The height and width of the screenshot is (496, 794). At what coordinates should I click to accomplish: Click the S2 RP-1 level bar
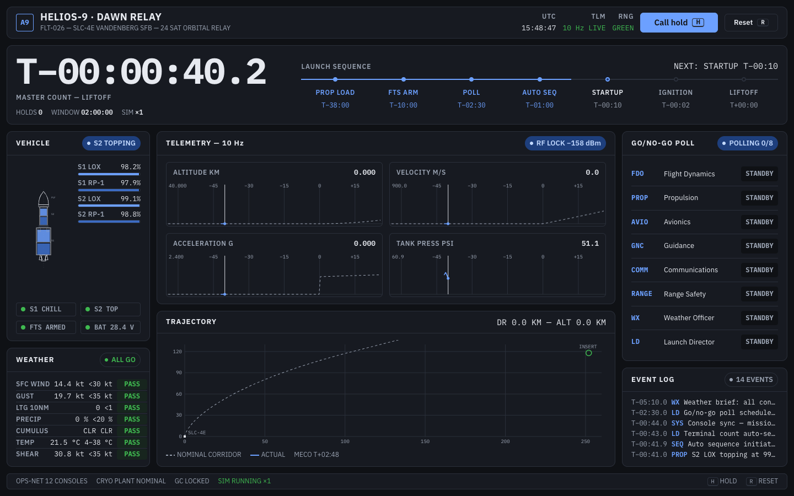[109, 222]
